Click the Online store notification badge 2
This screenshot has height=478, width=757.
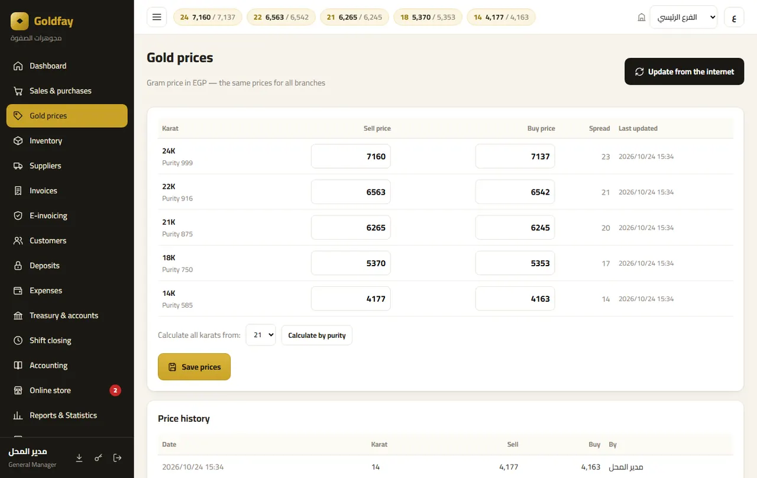tap(115, 390)
